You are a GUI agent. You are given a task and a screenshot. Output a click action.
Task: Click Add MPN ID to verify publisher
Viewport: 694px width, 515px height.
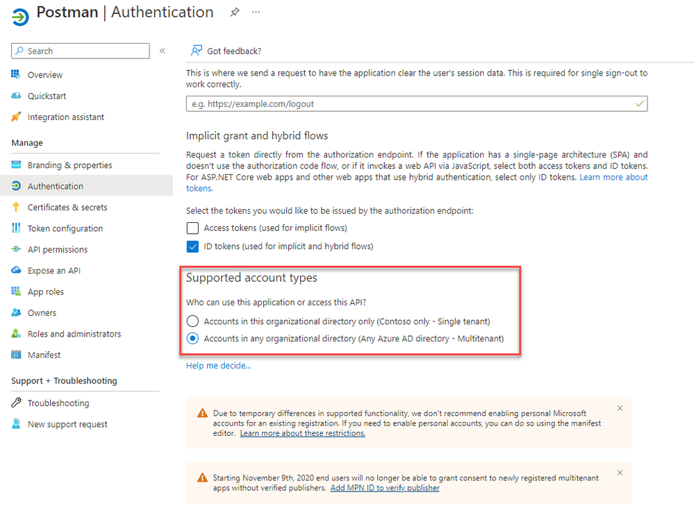[385, 488]
